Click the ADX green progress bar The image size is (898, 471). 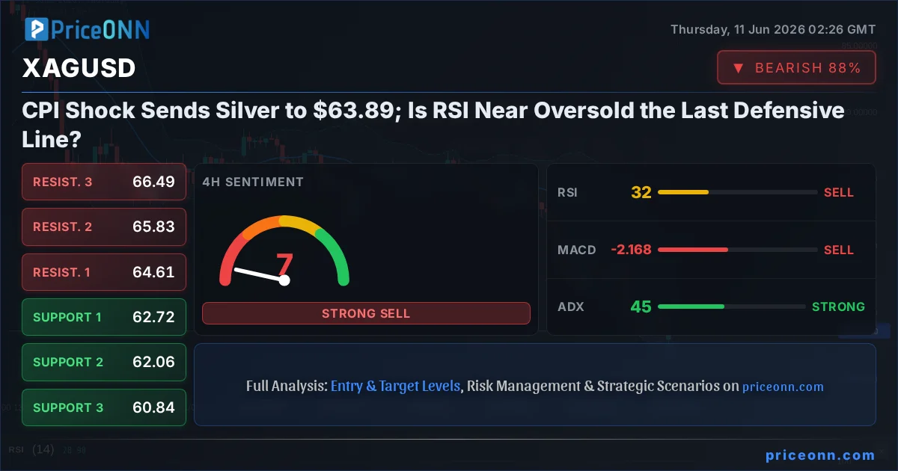[690, 307]
